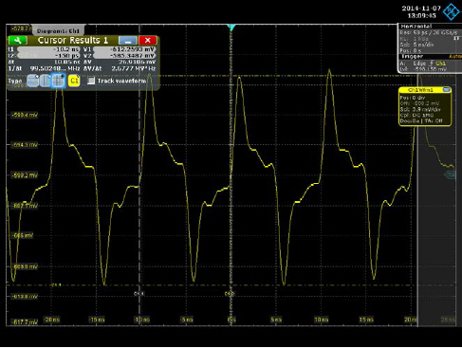
Task: Select the vertical cursor type icon
Action: 46,81
